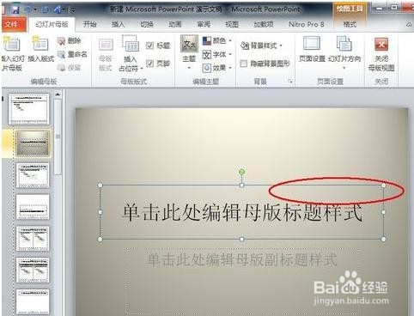The width and height of the screenshot is (414, 316).
Task: Click thumbnail pane scroll-up arrow
Action: [x=58, y=94]
